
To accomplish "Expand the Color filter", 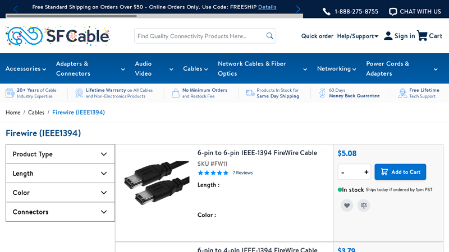I will click(x=60, y=193).
